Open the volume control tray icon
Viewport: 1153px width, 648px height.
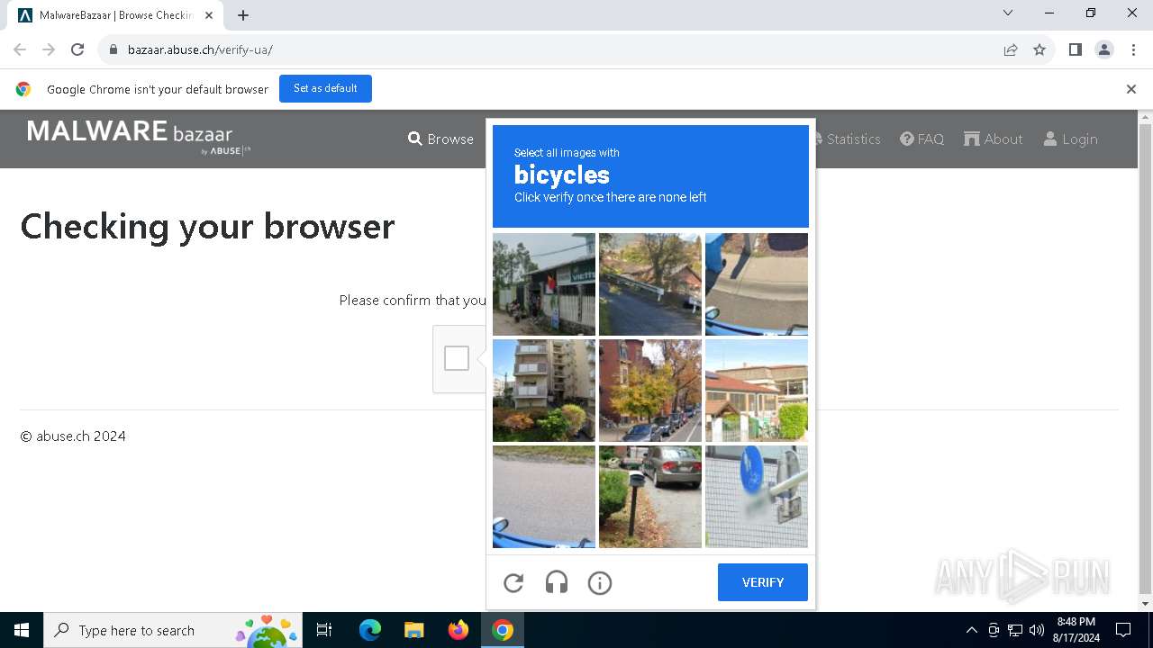click(1037, 630)
